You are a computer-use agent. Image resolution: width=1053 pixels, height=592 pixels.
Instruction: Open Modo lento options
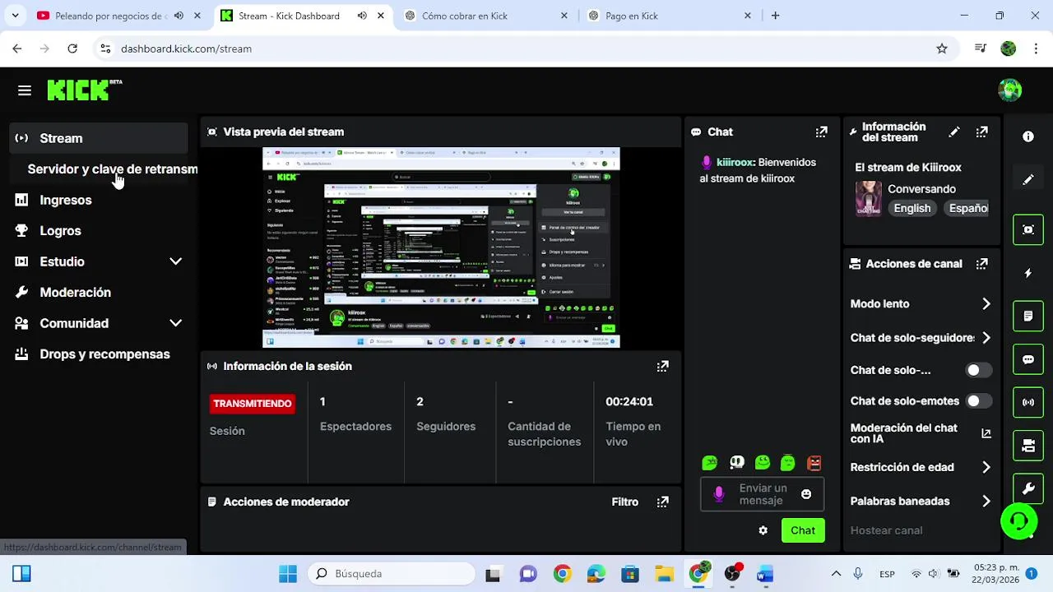[921, 303]
